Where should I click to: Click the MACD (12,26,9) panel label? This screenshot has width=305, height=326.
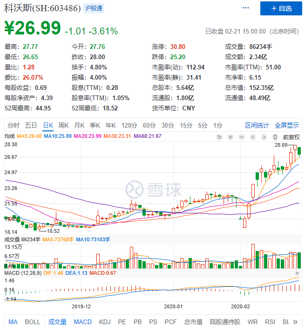point(23,273)
